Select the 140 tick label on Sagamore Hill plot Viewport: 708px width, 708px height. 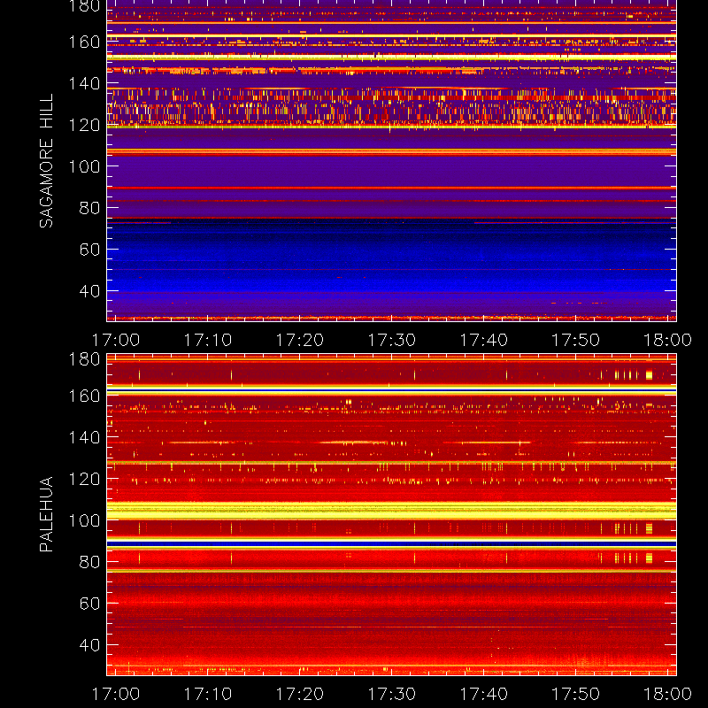(x=84, y=83)
